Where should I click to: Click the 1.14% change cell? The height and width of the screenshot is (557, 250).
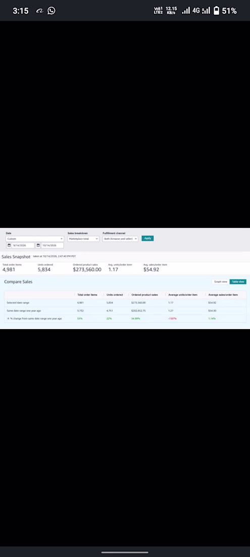coord(212,319)
